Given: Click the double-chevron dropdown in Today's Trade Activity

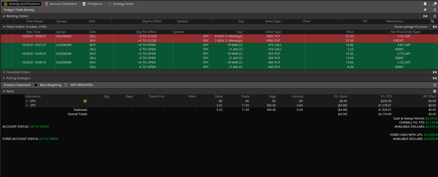Looking at the screenshot, I should (x=425, y=10).
